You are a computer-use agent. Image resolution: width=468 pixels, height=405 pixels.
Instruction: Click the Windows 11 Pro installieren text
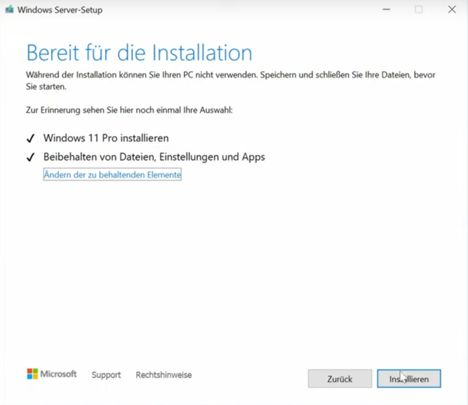click(x=106, y=138)
